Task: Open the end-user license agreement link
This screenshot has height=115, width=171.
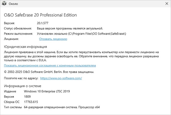Action: coord(50,65)
